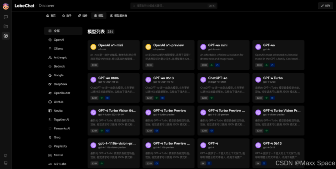Filter models by OpenRouter provider
This screenshot has height=169, width=336.
pyautogui.click(x=63, y=93)
